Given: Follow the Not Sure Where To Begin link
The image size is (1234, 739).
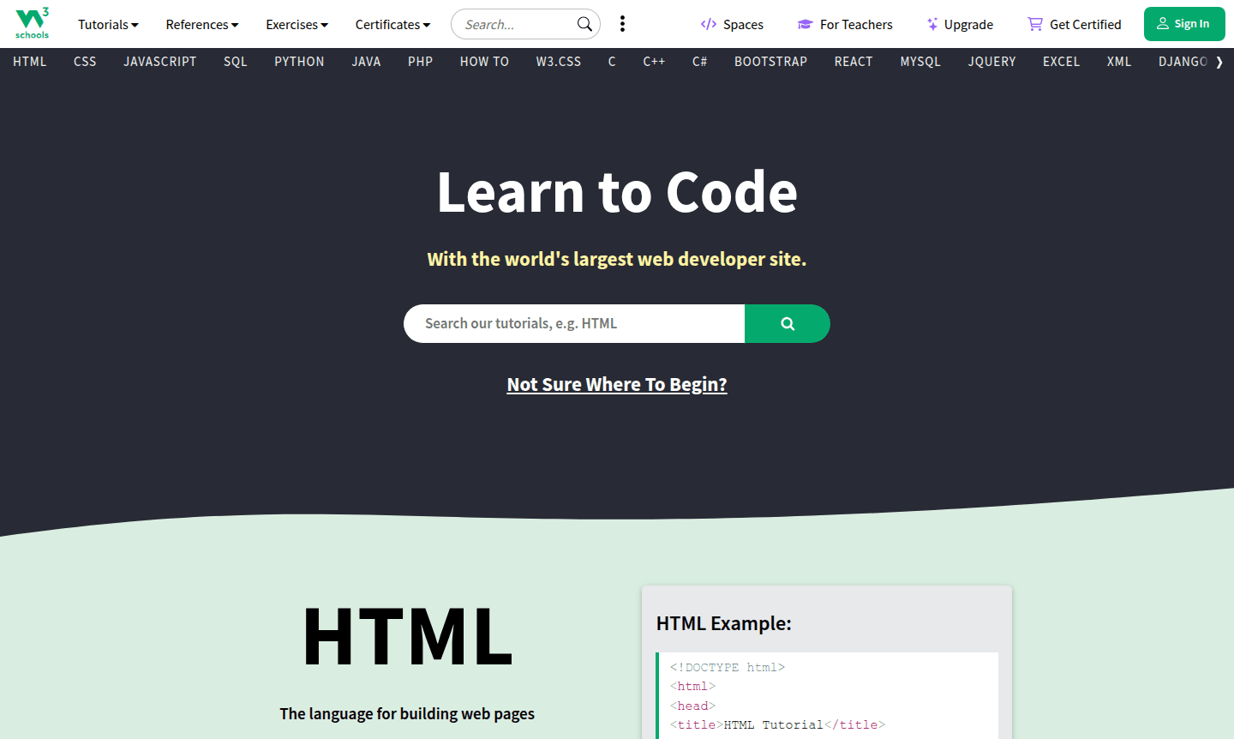Looking at the screenshot, I should [x=617, y=384].
